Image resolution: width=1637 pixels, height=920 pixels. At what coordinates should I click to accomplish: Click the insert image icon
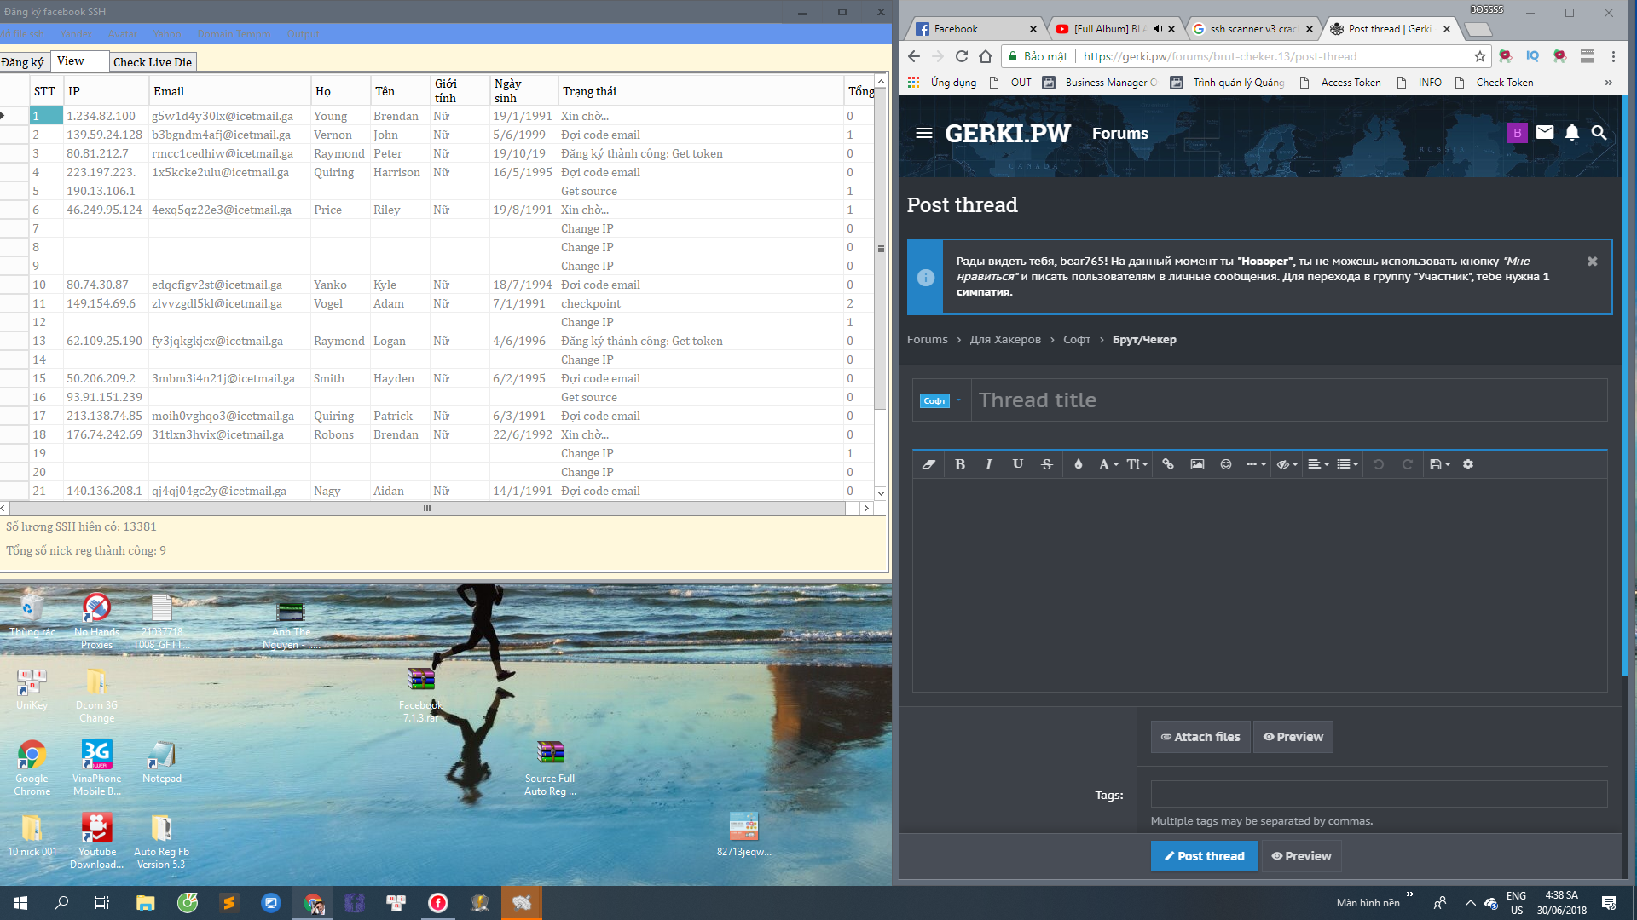[x=1197, y=464]
